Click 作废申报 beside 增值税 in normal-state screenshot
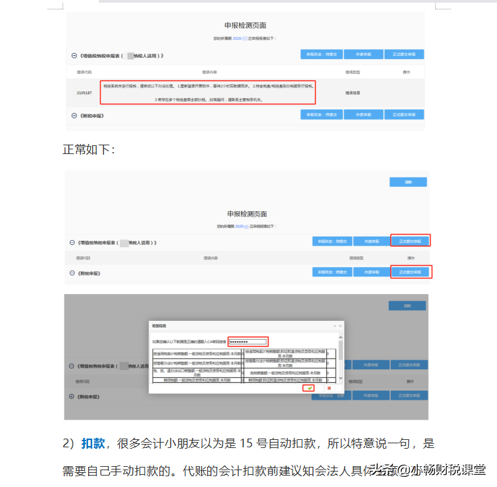497x487 pixels. coord(371,241)
